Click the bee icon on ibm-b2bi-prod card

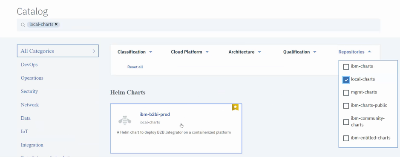point(125,120)
